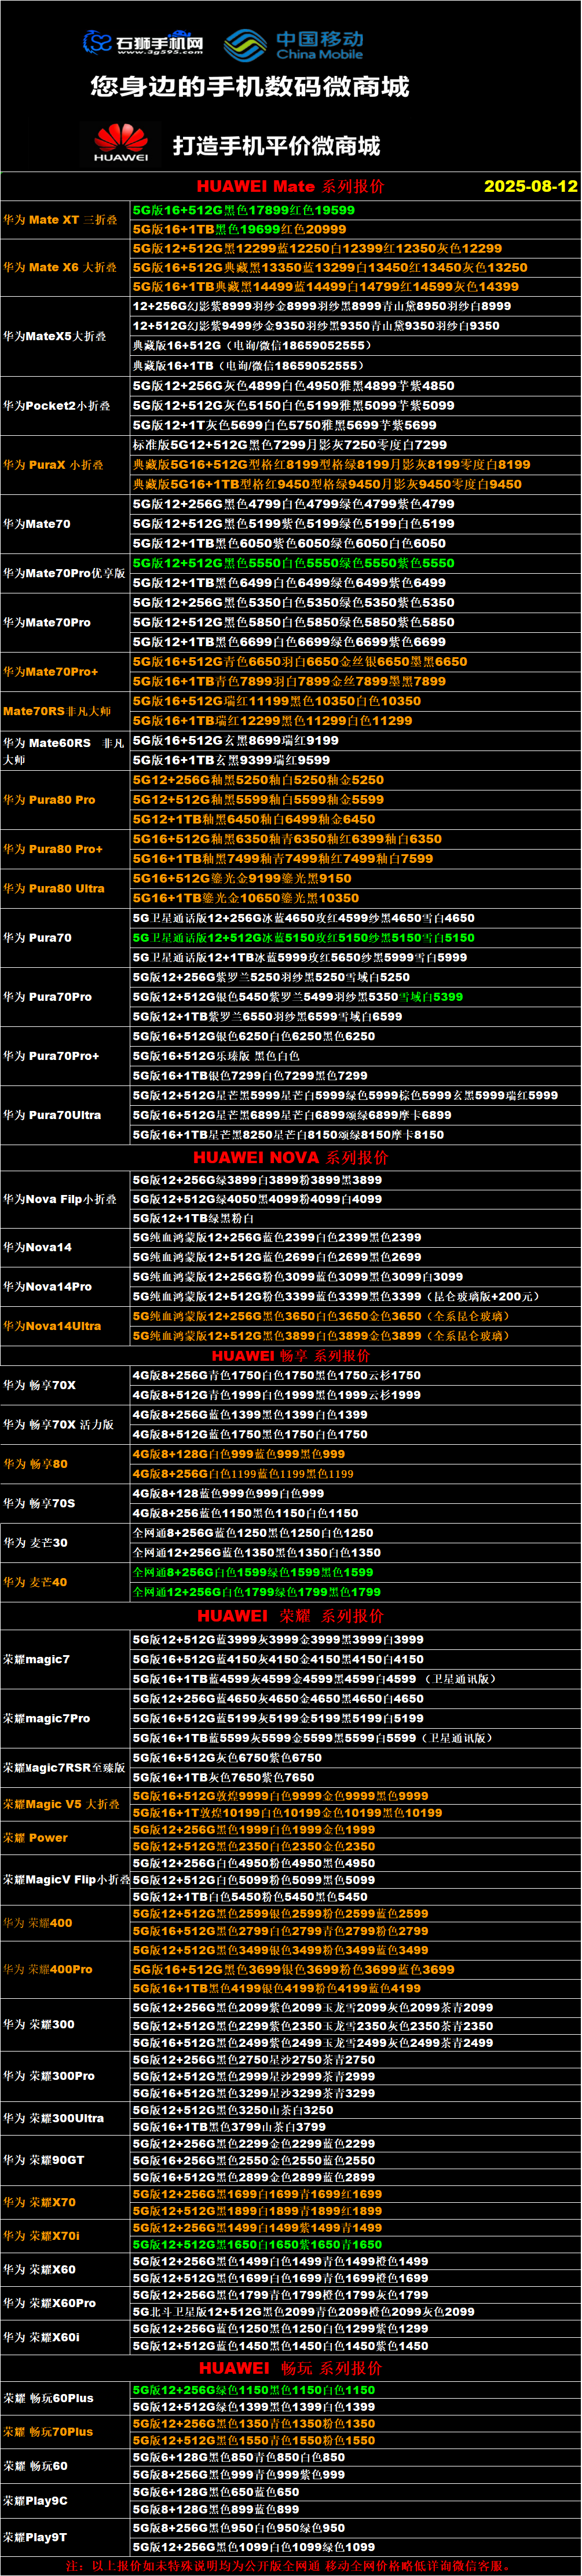Click the 荣耀Magic V5 大折叠 model cell
Image resolution: width=582 pixels, height=2576 pixels.
click(65, 1803)
